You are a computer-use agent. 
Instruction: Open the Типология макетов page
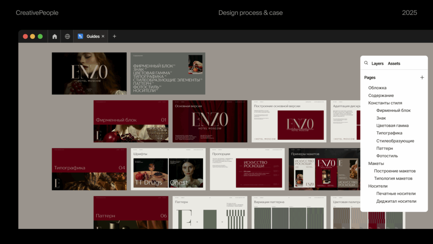(393, 178)
